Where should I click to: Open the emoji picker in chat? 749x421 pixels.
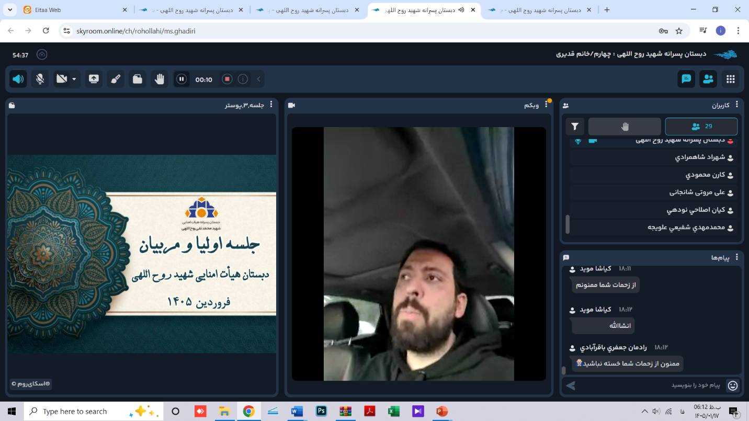coord(733,385)
